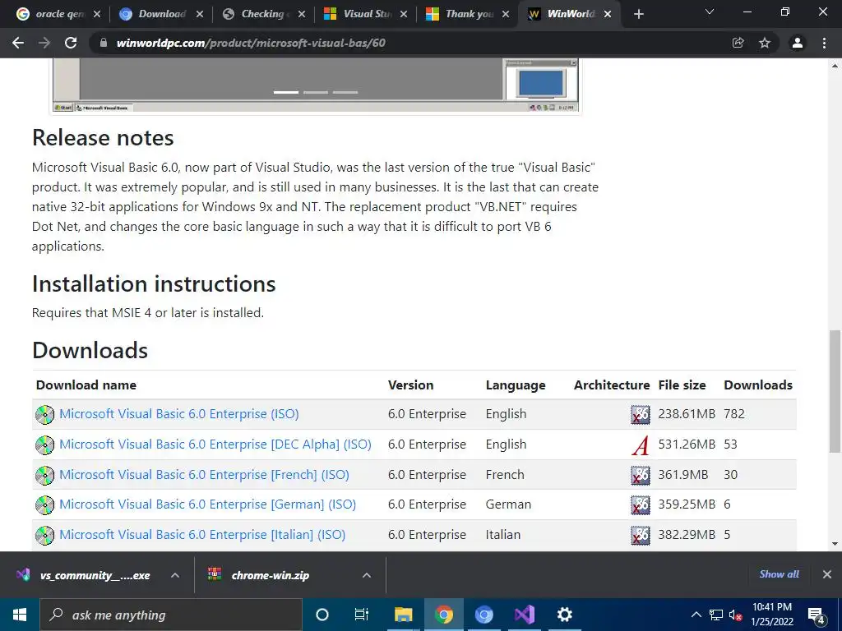Select the first screenshot carousel indicator
The width and height of the screenshot is (842, 631).
coord(285,92)
